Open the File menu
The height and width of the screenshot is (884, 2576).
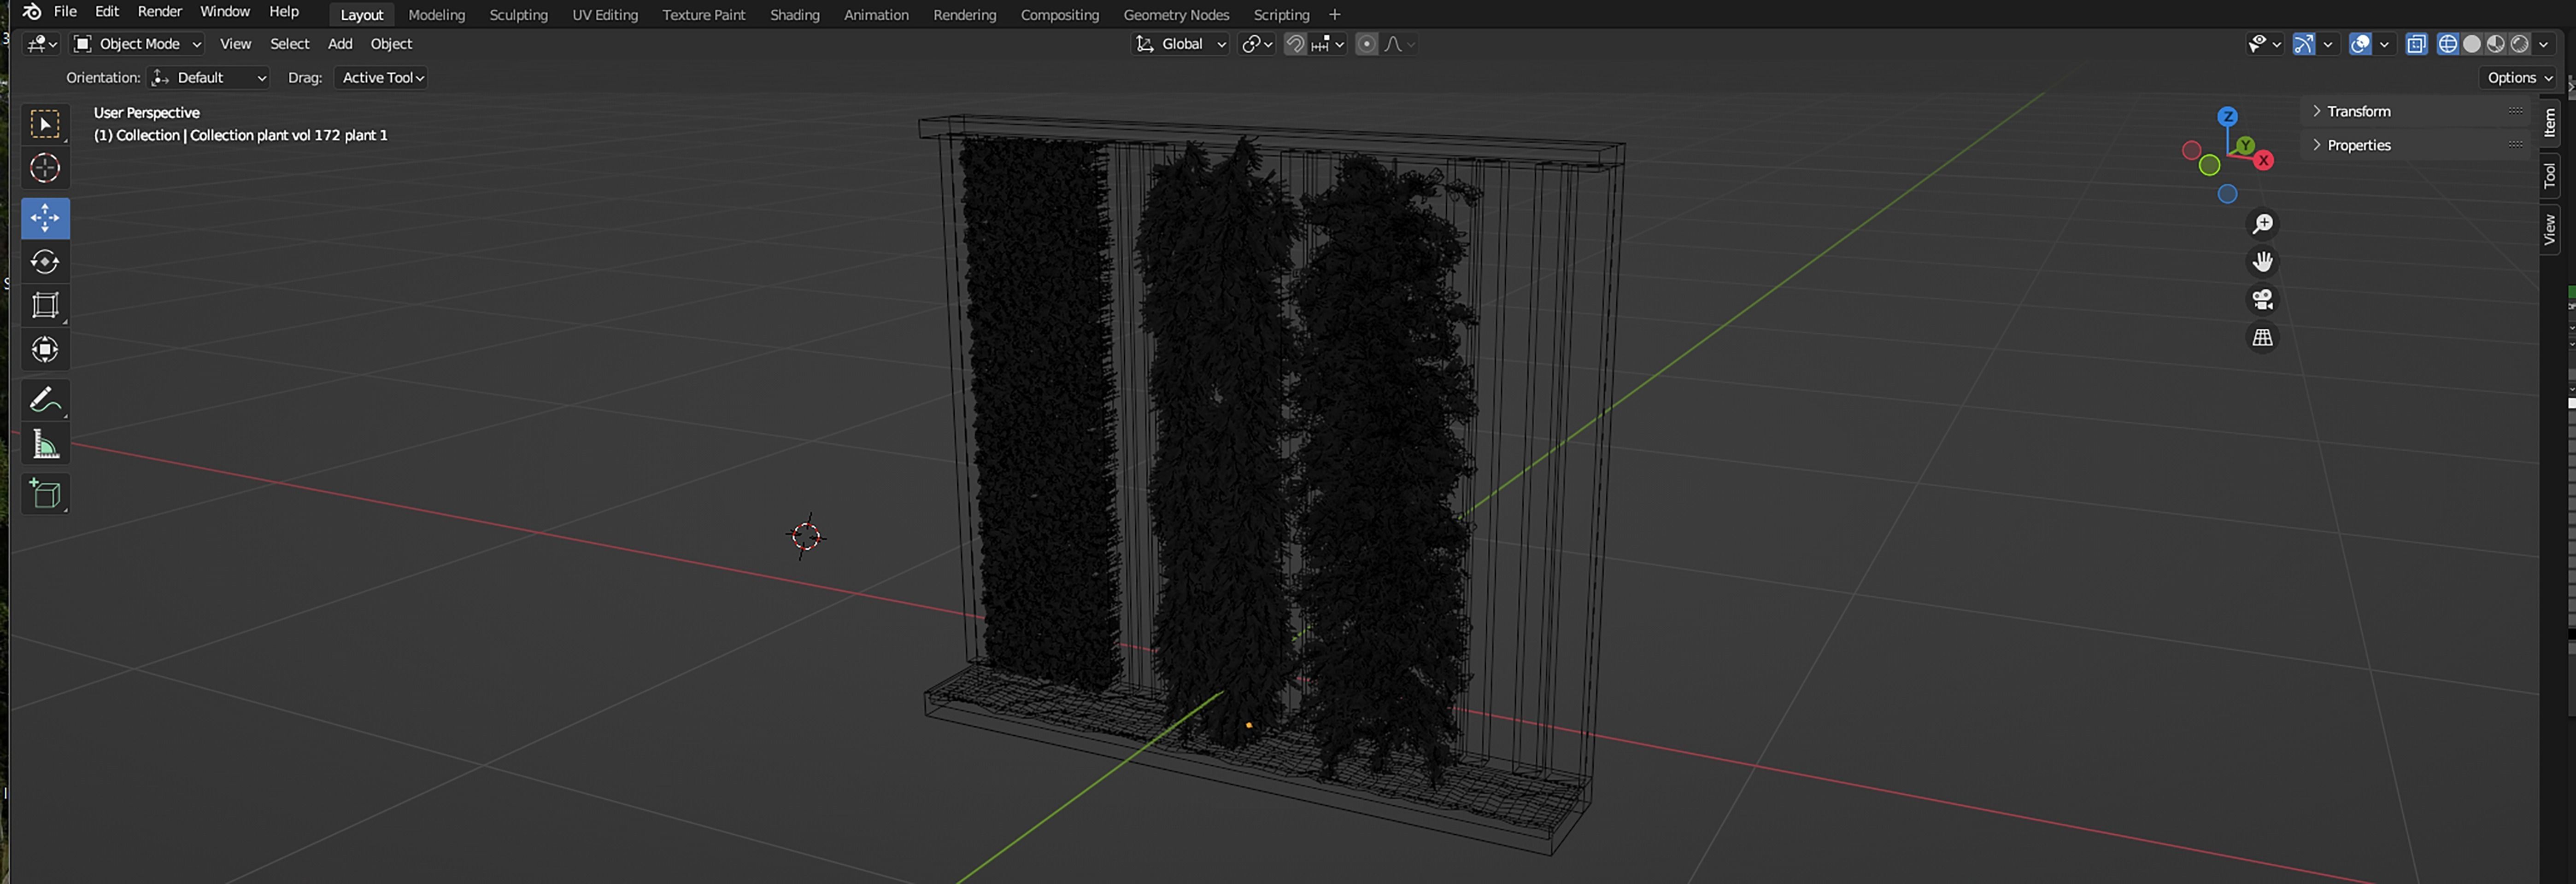click(x=65, y=11)
